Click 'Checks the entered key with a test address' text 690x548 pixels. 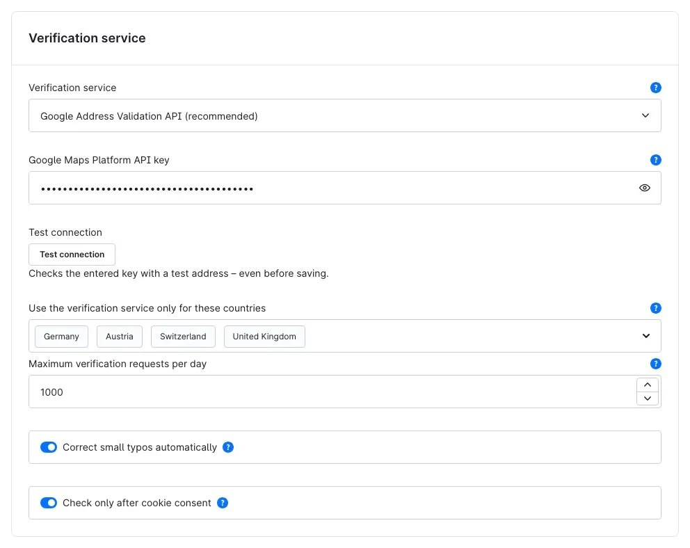point(178,273)
